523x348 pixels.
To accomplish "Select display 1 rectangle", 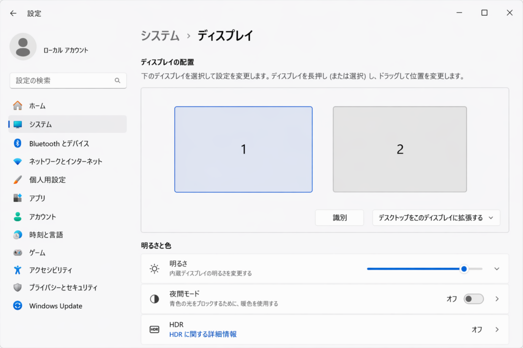I will (x=244, y=149).
